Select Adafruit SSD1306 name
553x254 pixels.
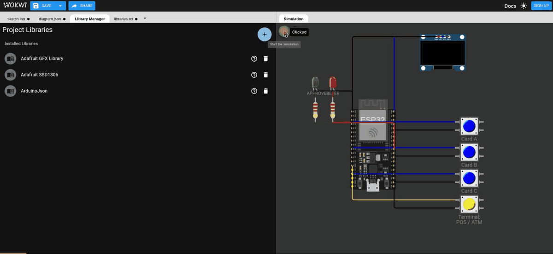click(x=39, y=75)
